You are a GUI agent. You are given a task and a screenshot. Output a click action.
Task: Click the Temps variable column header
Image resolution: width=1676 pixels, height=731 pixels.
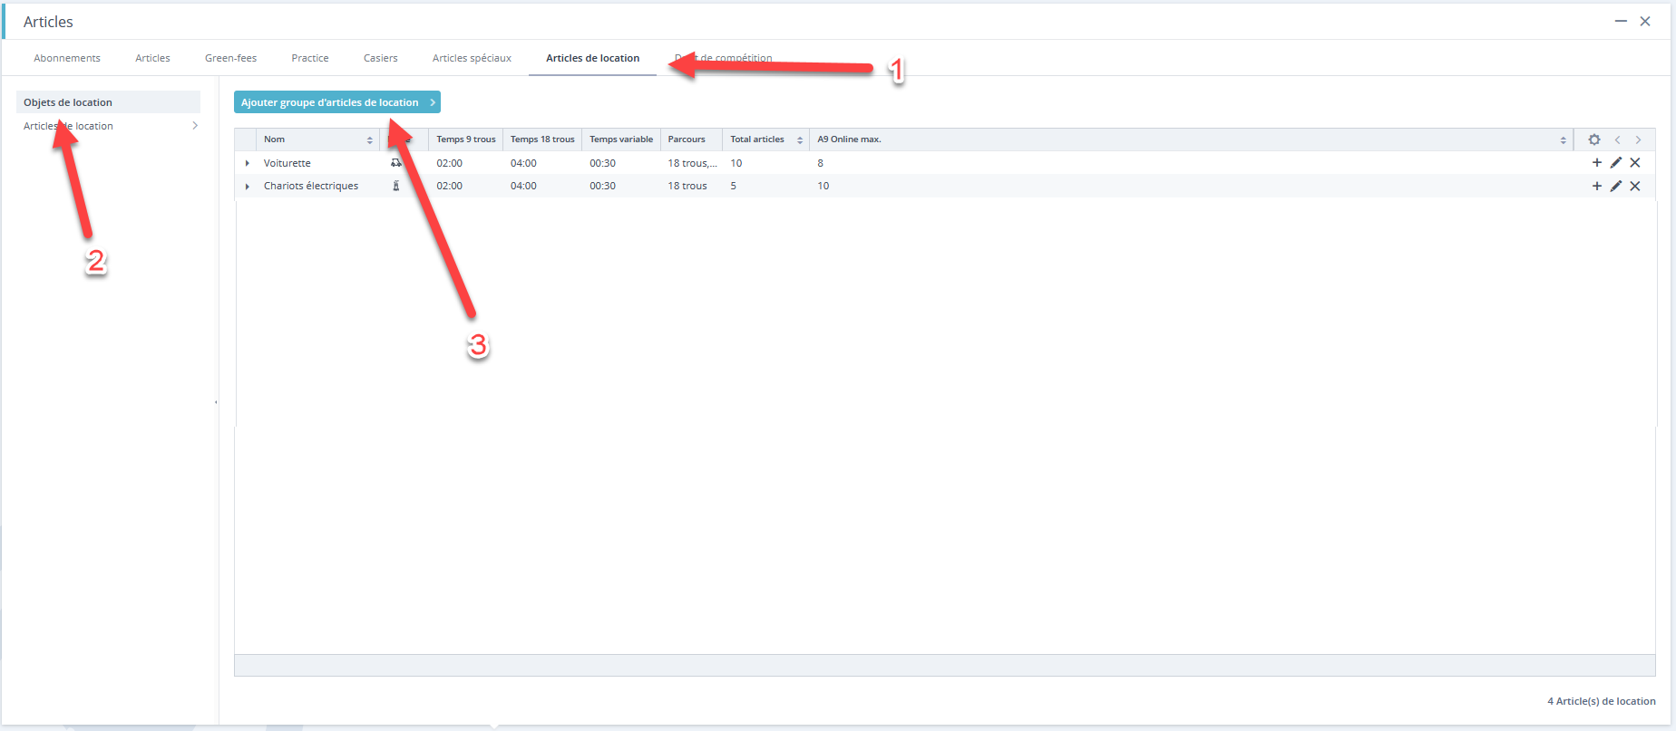(621, 139)
